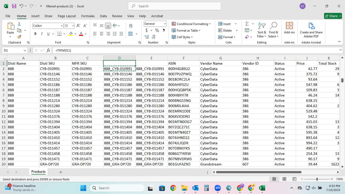Viewport: 345px width, 194px height.
Task: Toggle Center horizontal alignment
Action: pos(102,34)
